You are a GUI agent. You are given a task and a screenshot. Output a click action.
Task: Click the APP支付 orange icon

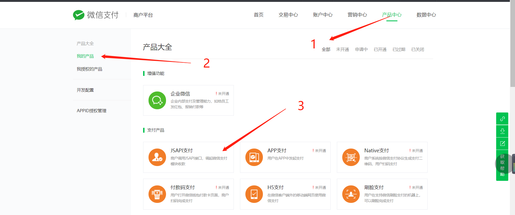tap(254, 157)
